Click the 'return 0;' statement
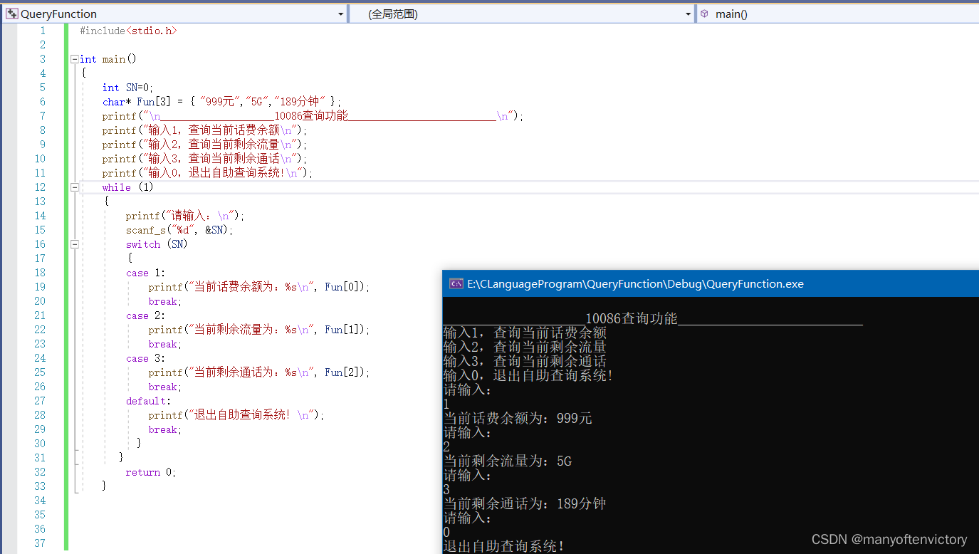979x554 pixels. [x=150, y=472]
